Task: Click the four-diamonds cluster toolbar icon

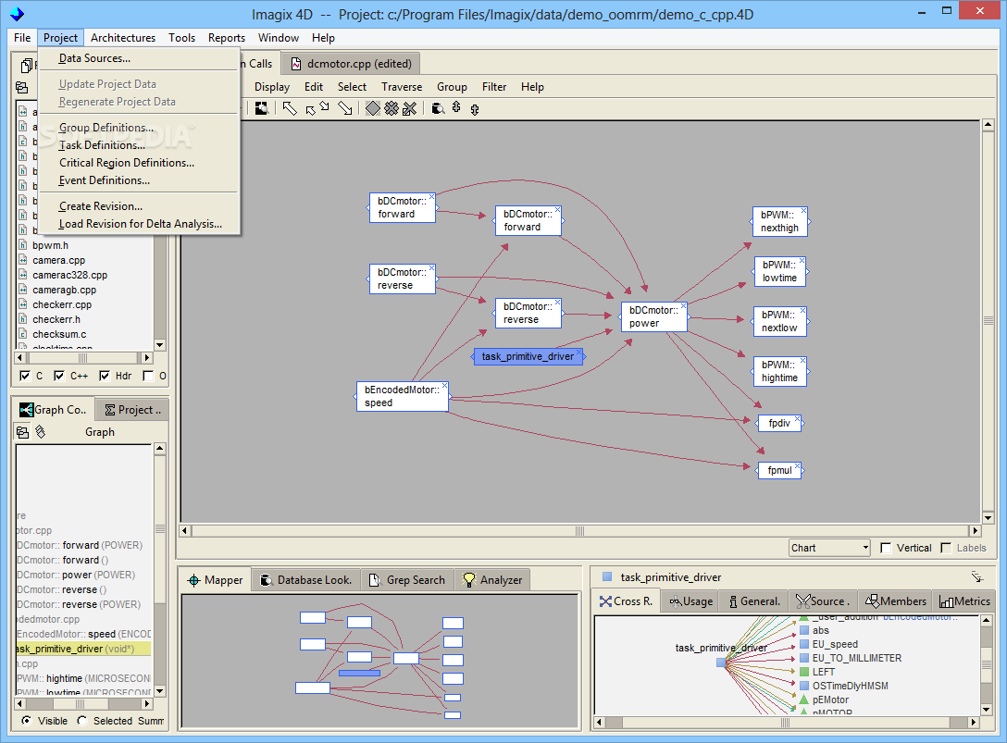Action: point(392,108)
